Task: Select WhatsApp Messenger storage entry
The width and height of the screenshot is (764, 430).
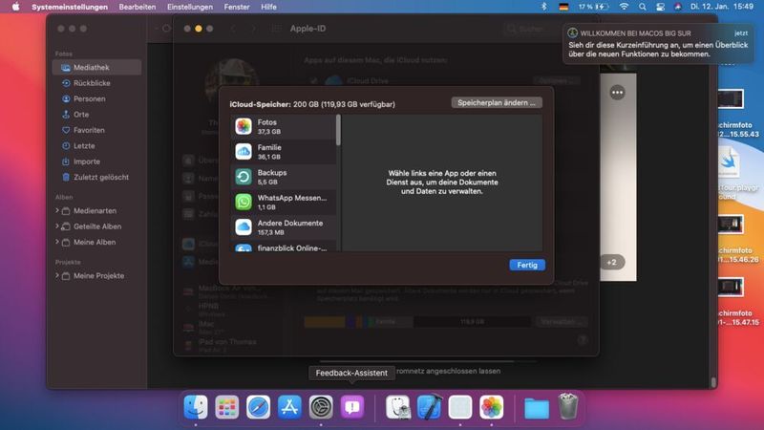Action: (x=284, y=202)
